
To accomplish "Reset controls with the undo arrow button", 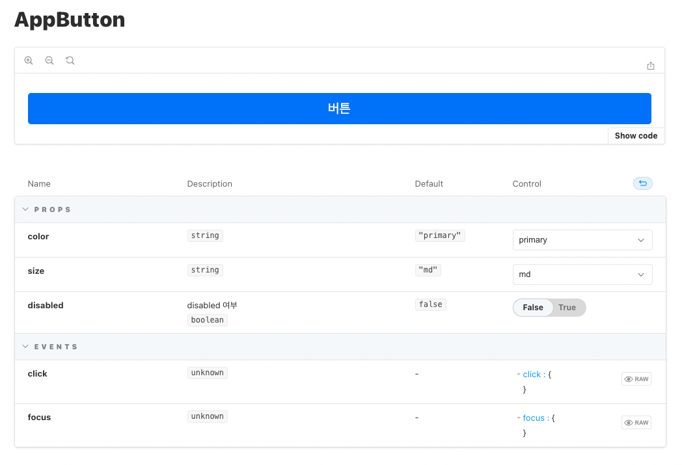I will point(643,183).
